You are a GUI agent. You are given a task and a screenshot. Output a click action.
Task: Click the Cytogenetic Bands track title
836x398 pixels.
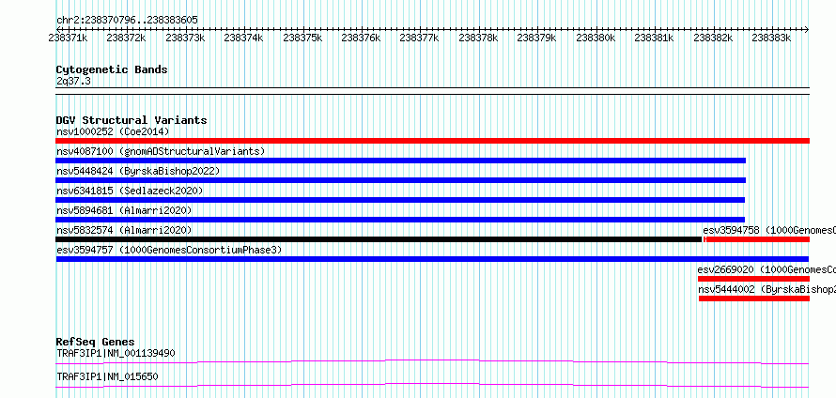click(x=112, y=69)
